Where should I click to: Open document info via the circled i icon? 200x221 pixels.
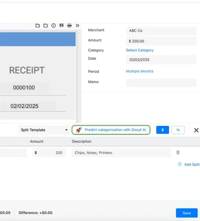tap(53, 26)
